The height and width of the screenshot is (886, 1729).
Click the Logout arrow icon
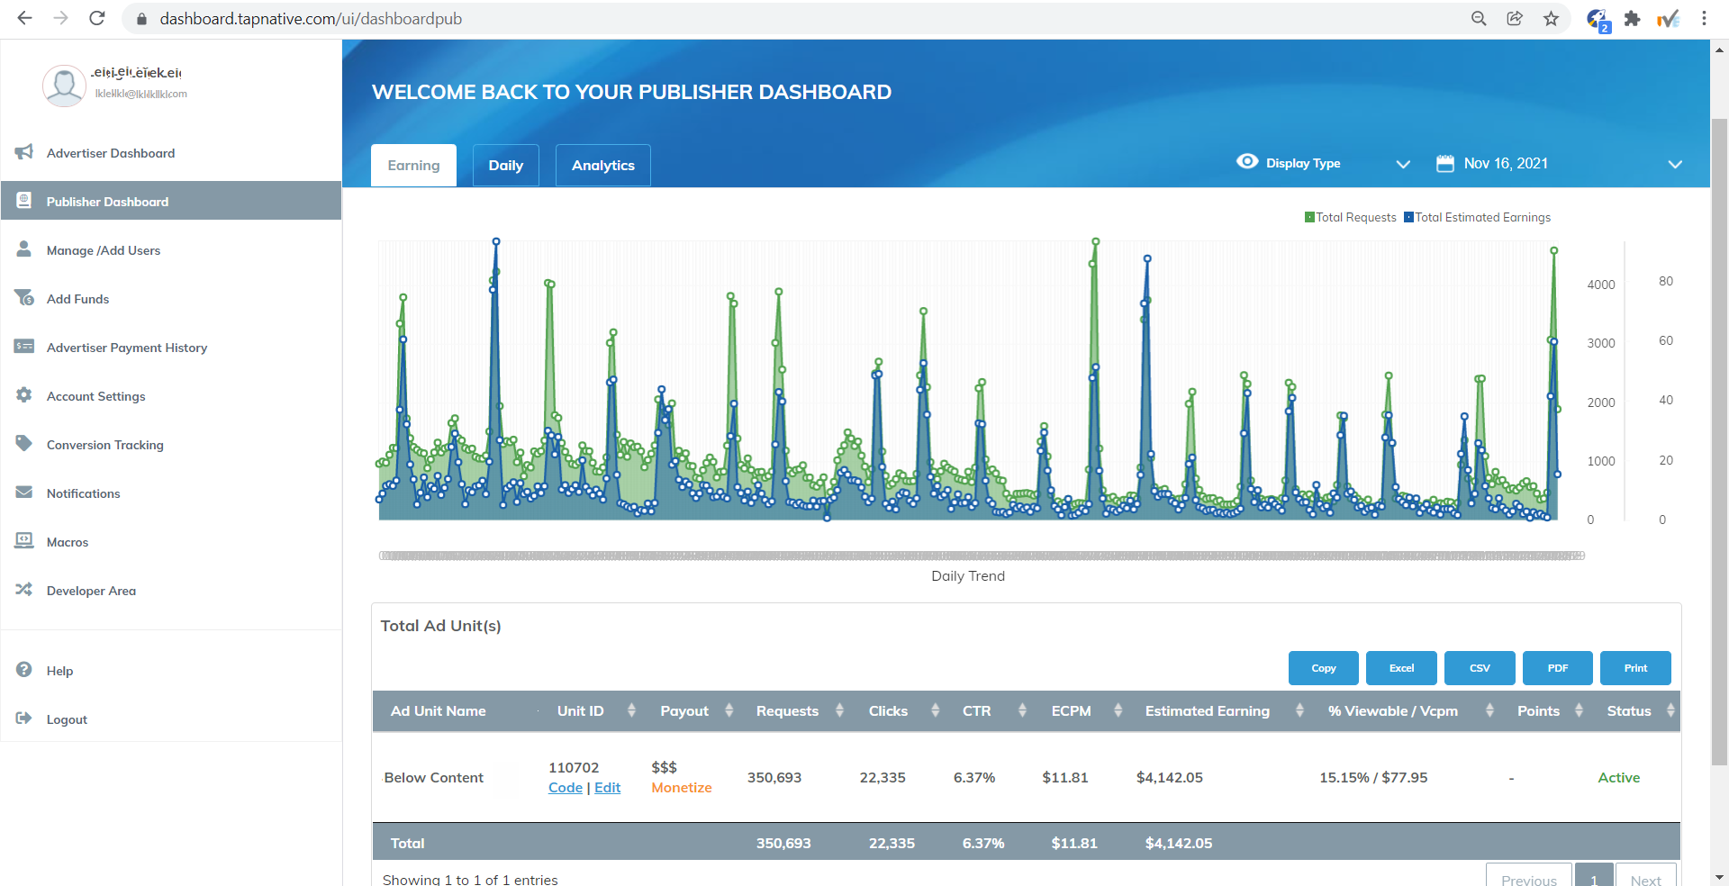coord(24,719)
